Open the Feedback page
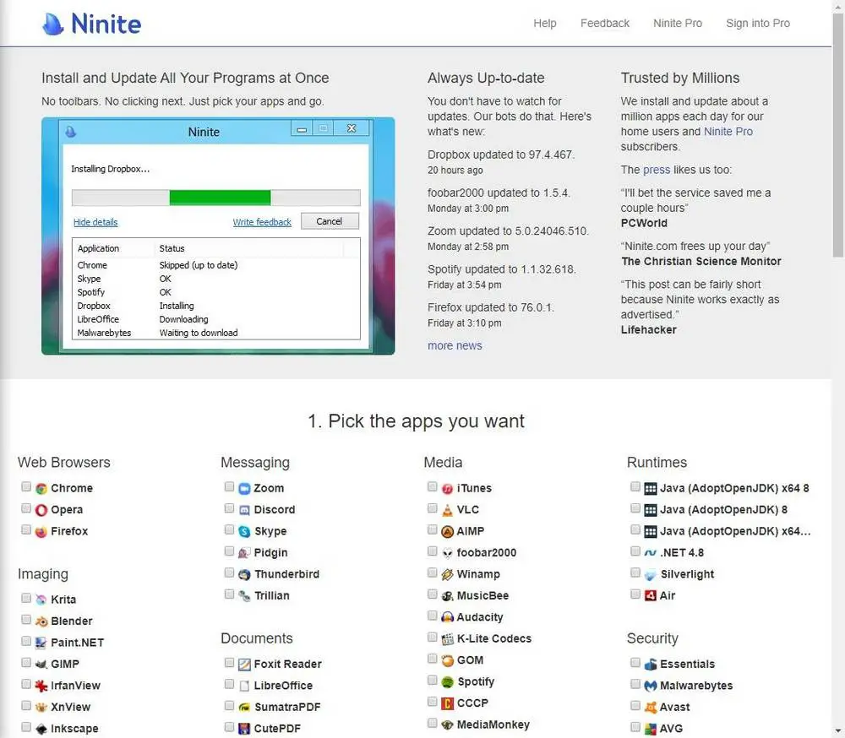The width and height of the screenshot is (845, 738). coord(605,23)
